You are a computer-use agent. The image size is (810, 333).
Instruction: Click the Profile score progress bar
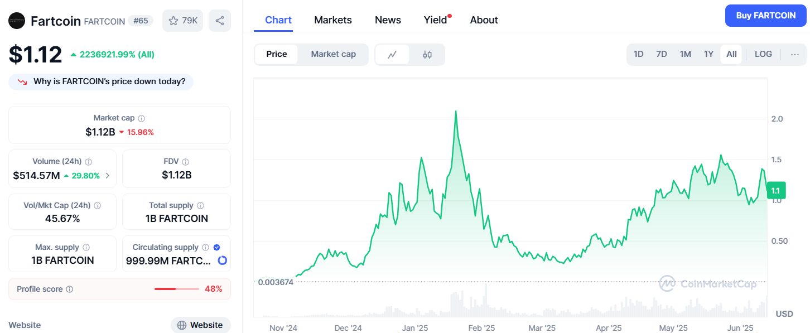(x=177, y=289)
